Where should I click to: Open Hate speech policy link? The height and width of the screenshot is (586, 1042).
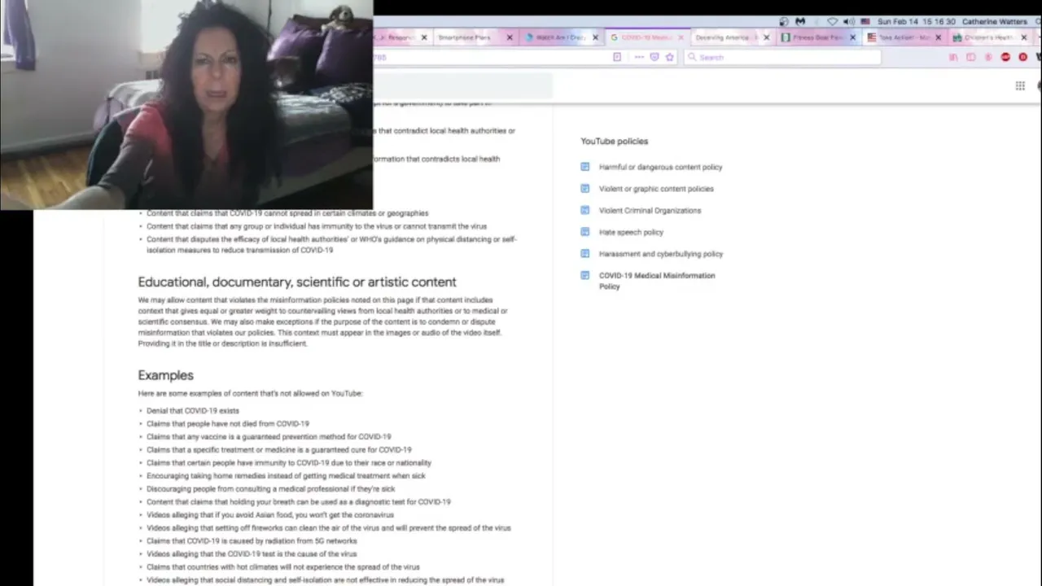631,232
